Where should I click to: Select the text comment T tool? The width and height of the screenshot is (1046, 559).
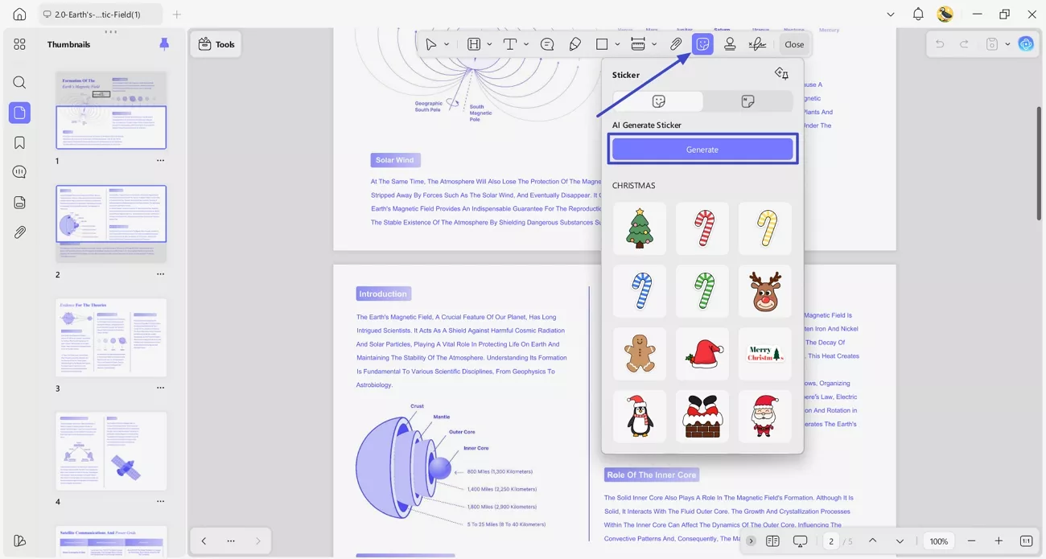(x=510, y=44)
